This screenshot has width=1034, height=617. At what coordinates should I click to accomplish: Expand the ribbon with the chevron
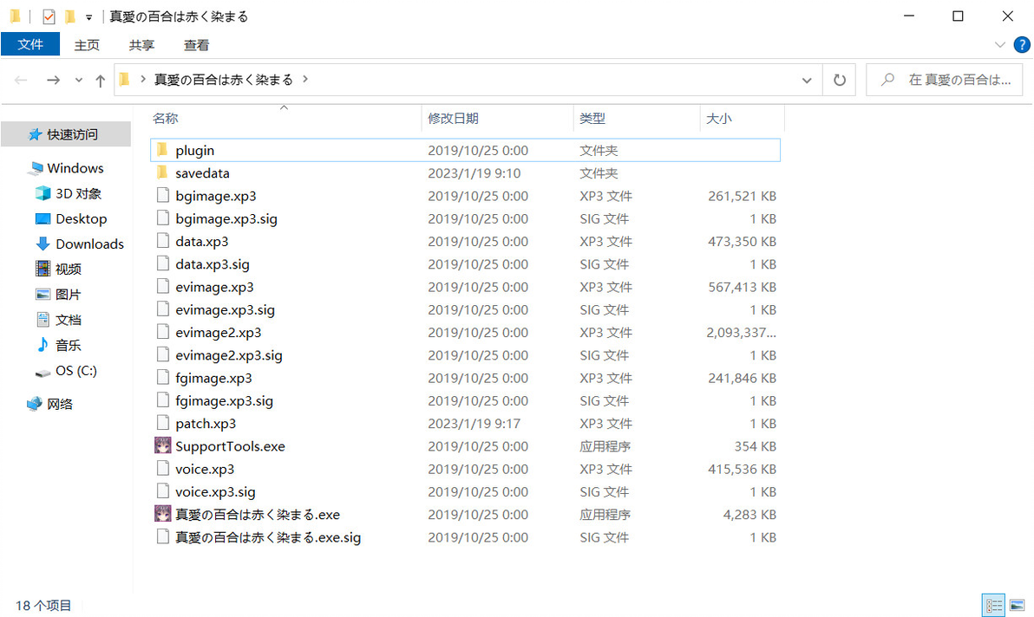999,45
